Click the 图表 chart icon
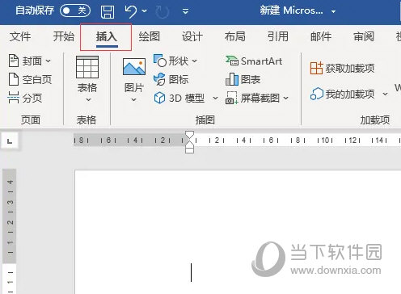The height and width of the screenshot is (294, 401). point(243,79)
